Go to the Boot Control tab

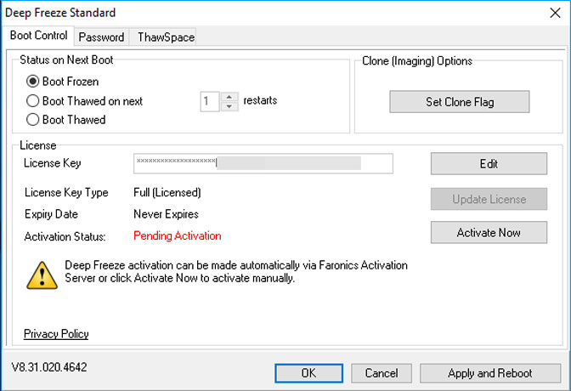38,36
